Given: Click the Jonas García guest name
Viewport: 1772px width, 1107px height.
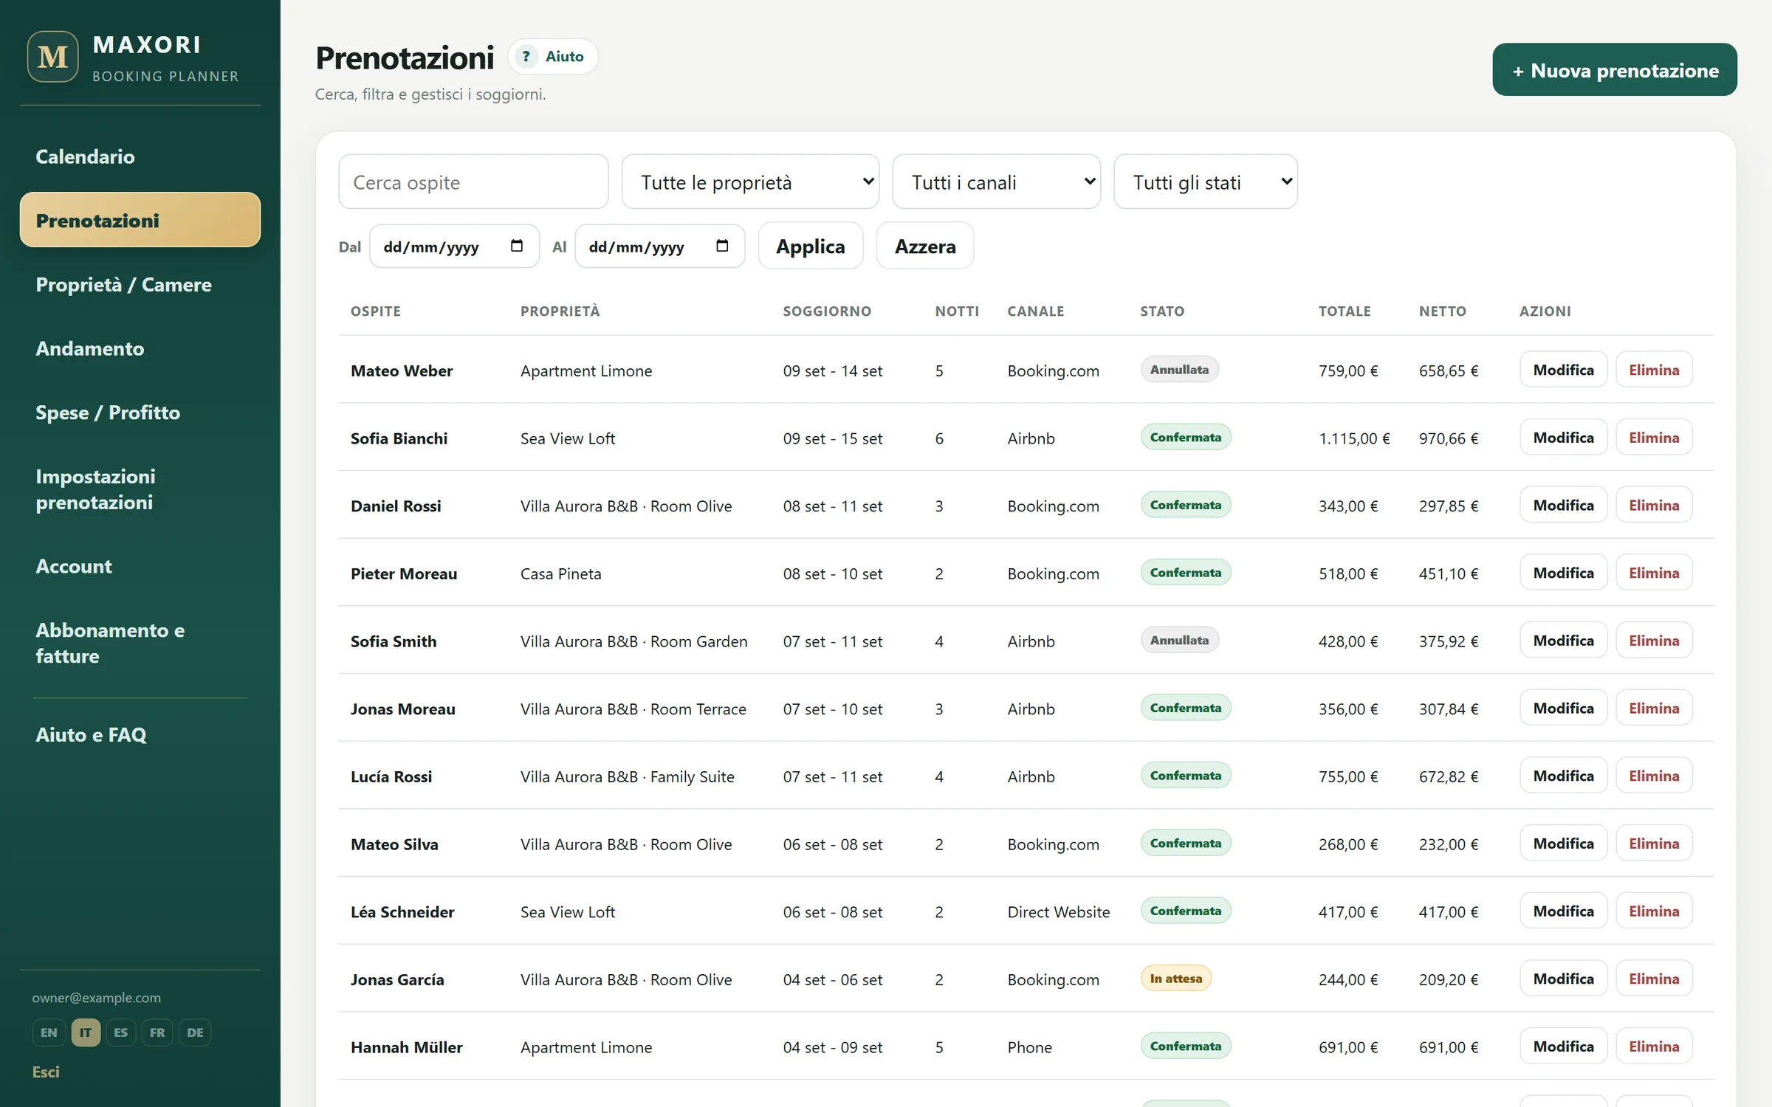Looking at the screenshot, I should coord(397,979).
